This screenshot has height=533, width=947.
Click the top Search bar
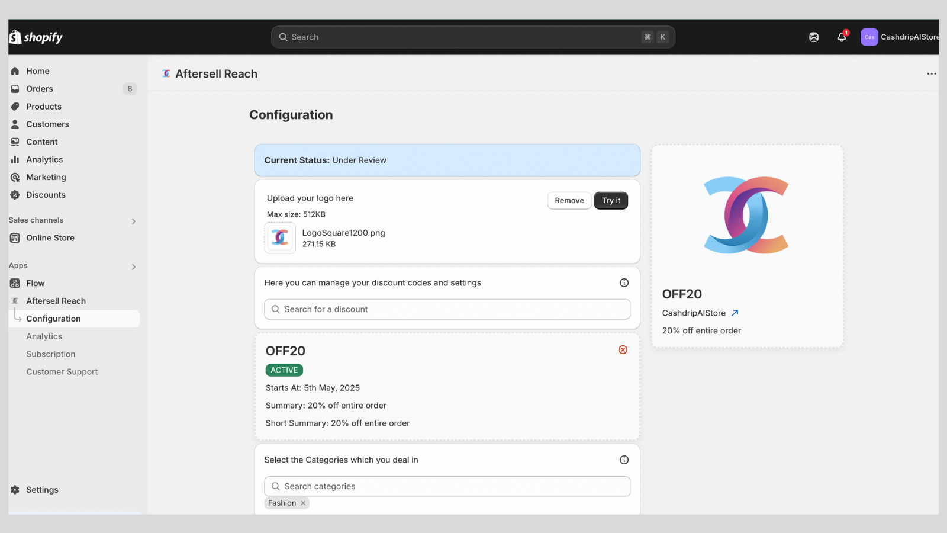point(473,37)
